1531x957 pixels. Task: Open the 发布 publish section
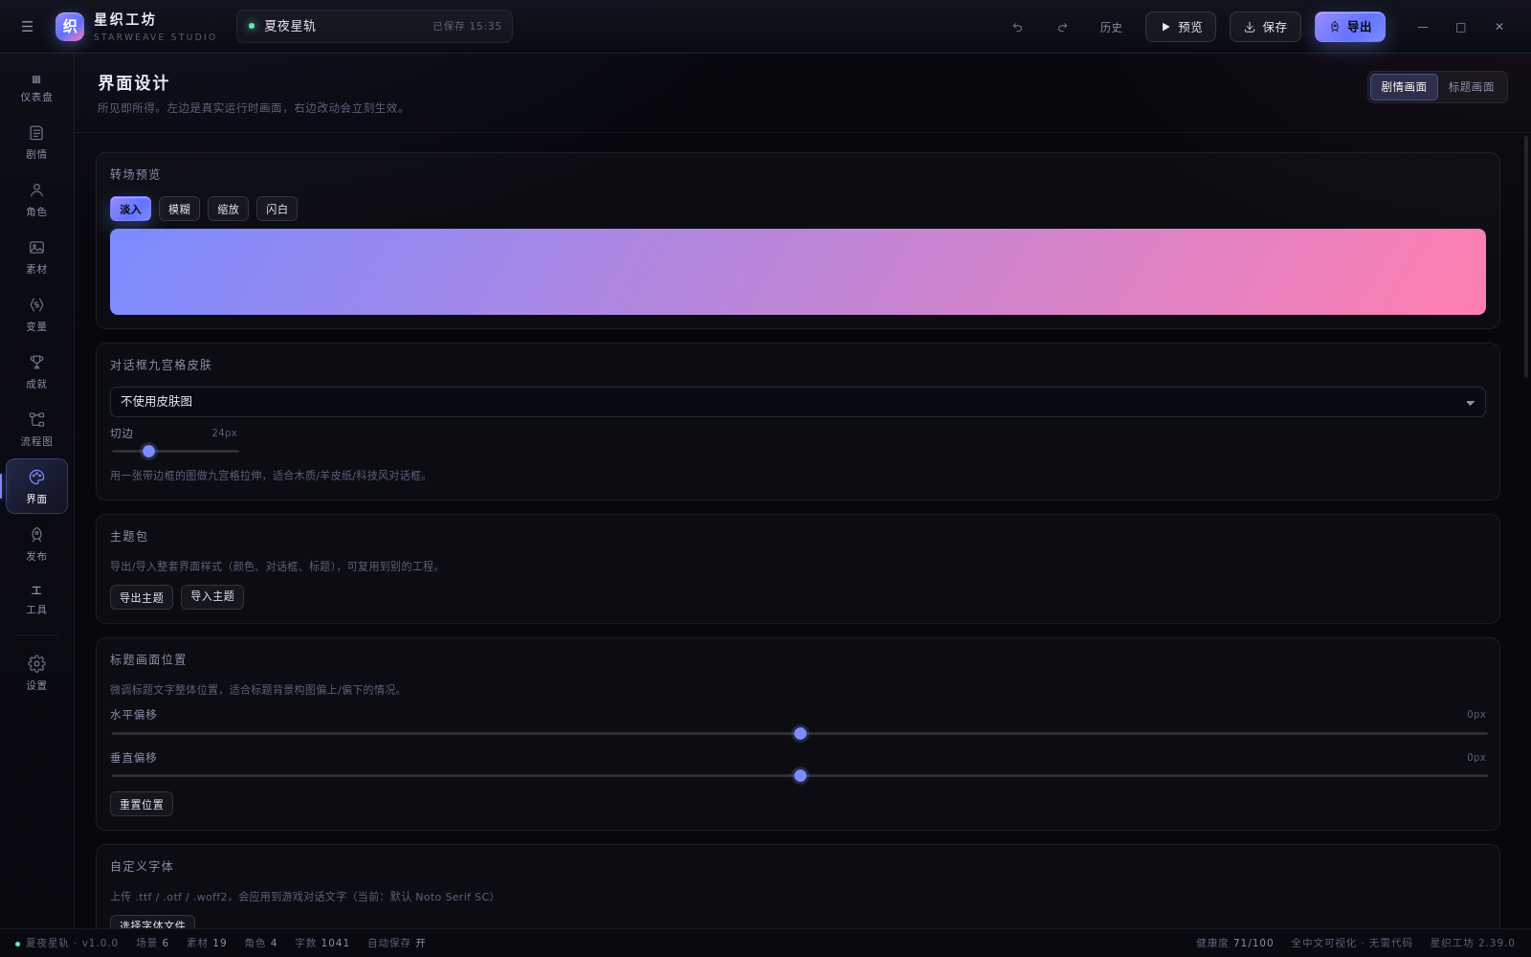point(36,544)
